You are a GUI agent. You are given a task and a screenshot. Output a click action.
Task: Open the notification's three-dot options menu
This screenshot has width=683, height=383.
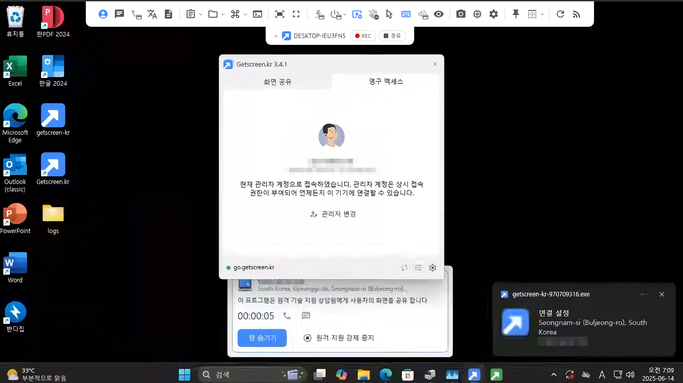pyautogui.click(x=644, y=294)
